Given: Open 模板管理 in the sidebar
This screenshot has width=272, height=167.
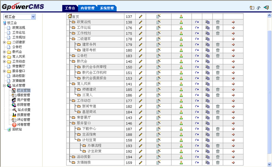Looking at the screenshot, I should tap(23, 95).
